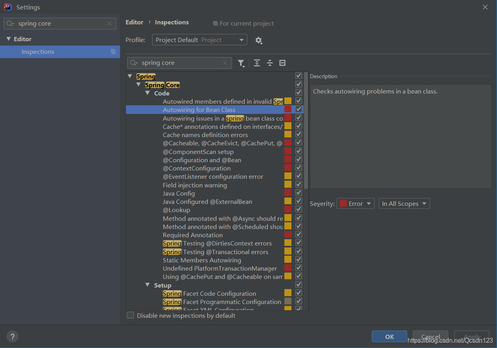Click the search magnifier in inspections search field

[134, 63]
